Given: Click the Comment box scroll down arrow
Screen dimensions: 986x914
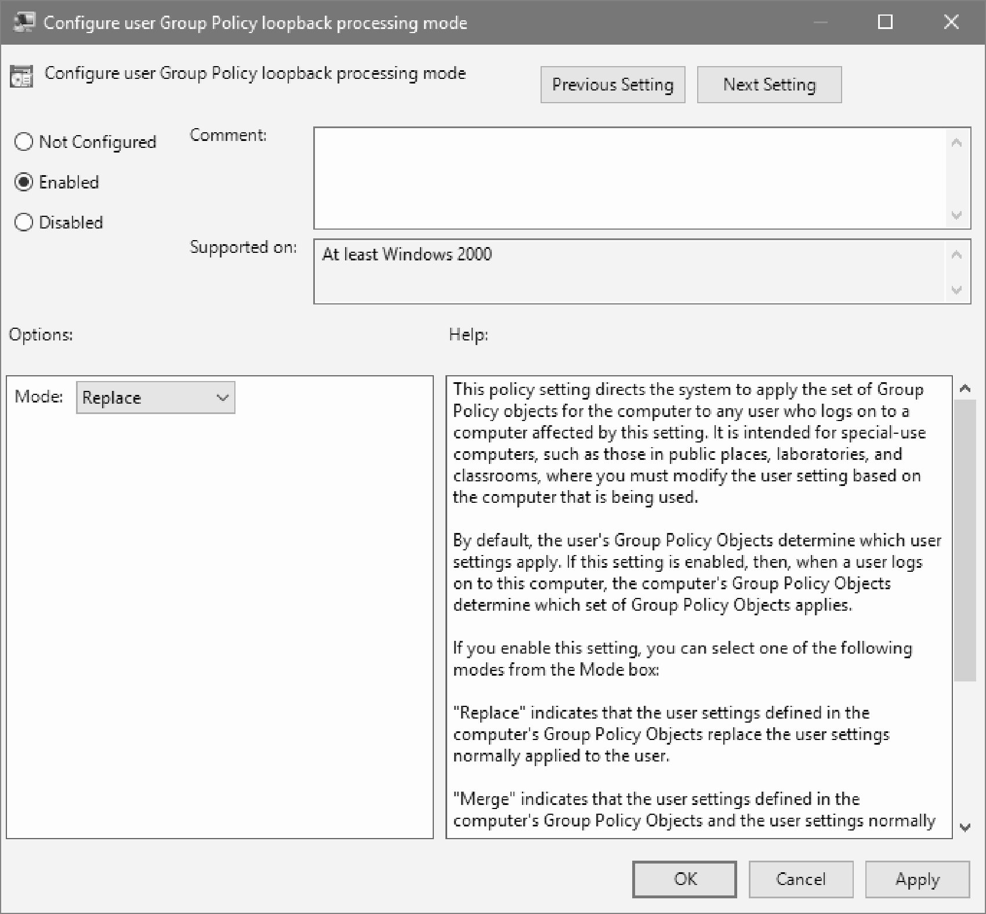Looking at the screenshot, I should (957, 215).
